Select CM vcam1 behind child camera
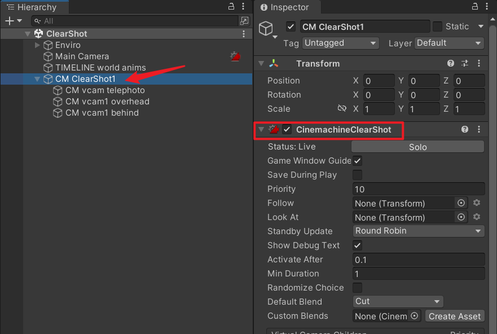 tap(102, 113)
